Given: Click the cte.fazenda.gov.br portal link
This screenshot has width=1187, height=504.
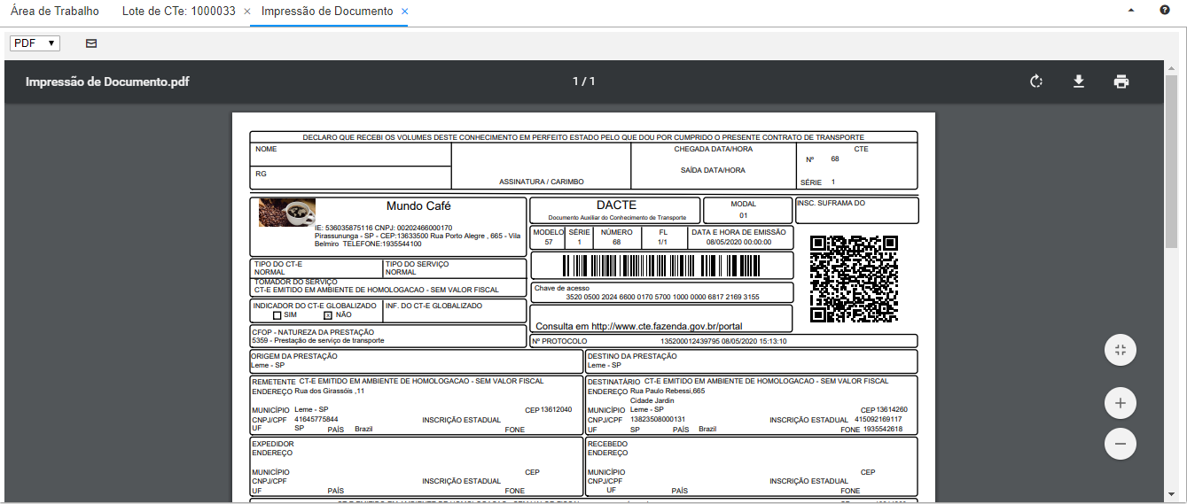Looking at the screenshot, I should tap(638, 326).
